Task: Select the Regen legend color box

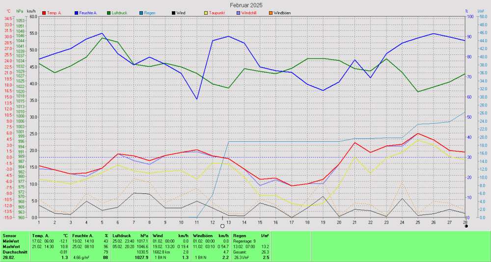Action: tap(141, 13)
